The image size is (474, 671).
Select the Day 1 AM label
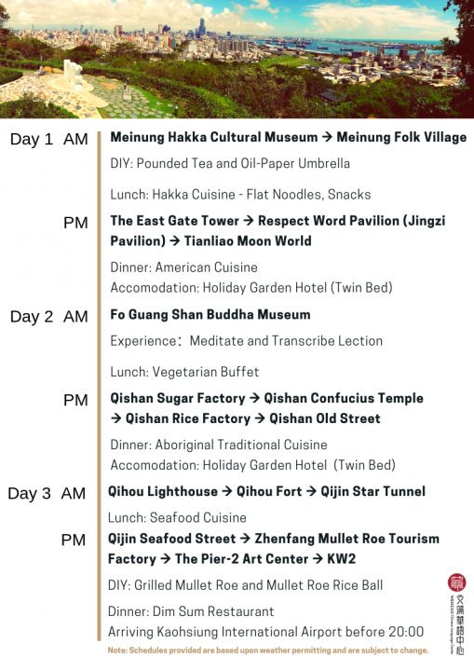(x=49, y=139)
